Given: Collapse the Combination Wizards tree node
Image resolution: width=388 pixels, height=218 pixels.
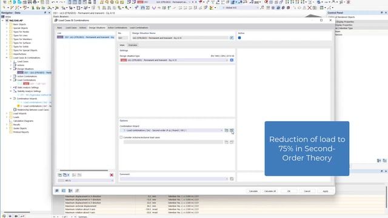Looking at the screenshot, I should [11, 98].
